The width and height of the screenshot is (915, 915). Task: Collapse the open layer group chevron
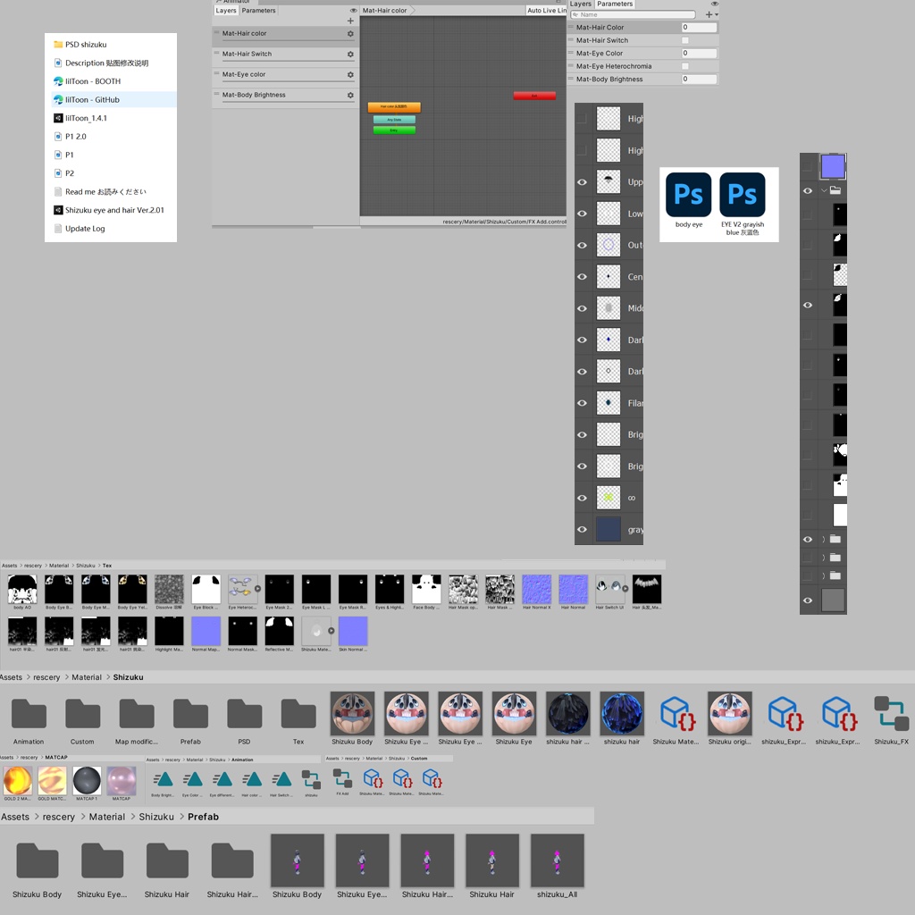click(824, 190)
